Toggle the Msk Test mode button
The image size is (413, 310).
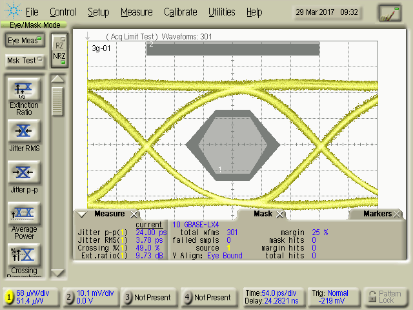coord(24,60)
